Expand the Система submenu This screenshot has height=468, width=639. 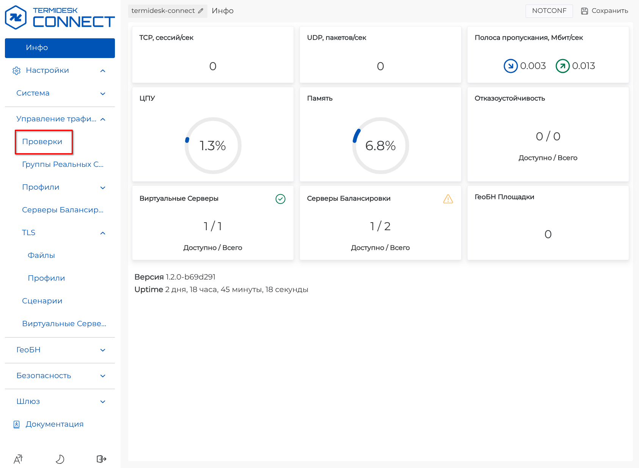pyautogui.click(x=103, y=94)
